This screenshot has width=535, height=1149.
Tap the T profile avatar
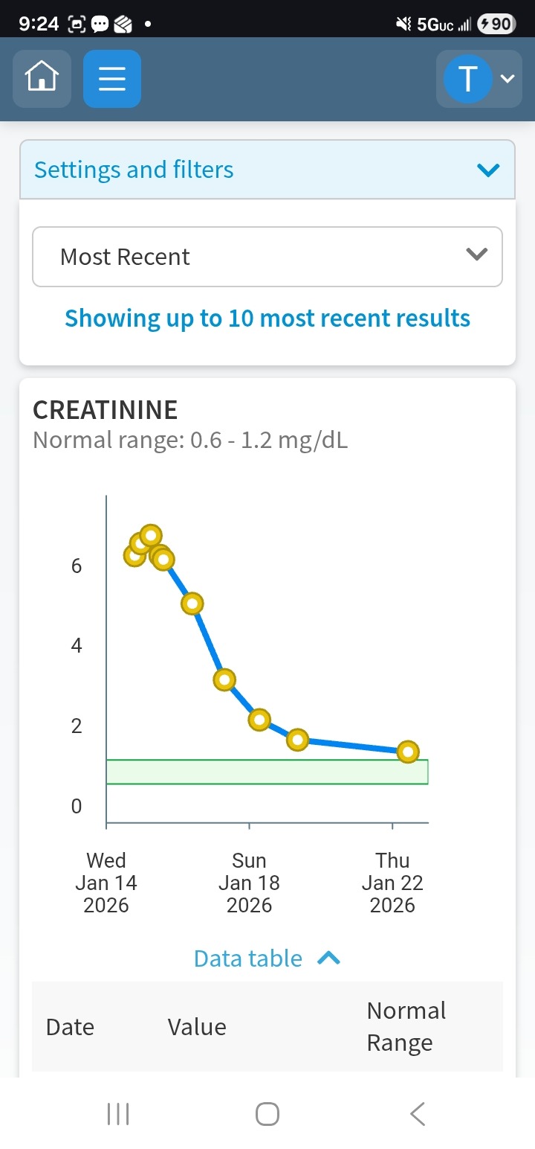[467, 78]
